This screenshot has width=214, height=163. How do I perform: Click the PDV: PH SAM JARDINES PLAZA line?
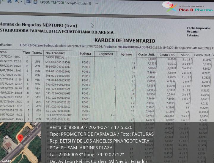pos(81,148)
